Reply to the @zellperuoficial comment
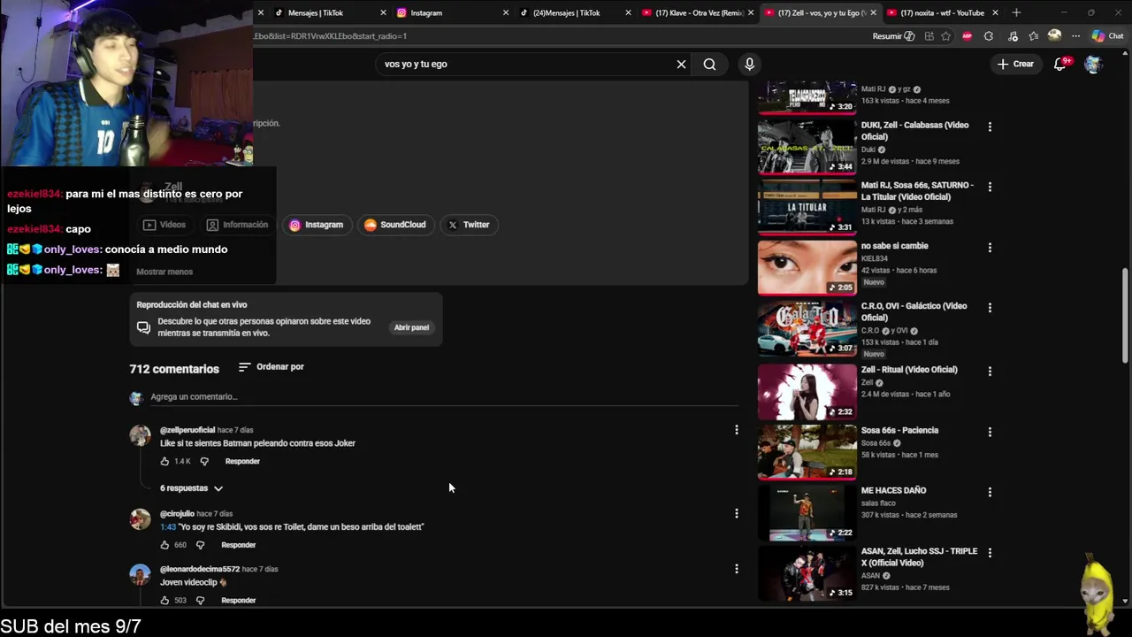 tap(242, 461)
